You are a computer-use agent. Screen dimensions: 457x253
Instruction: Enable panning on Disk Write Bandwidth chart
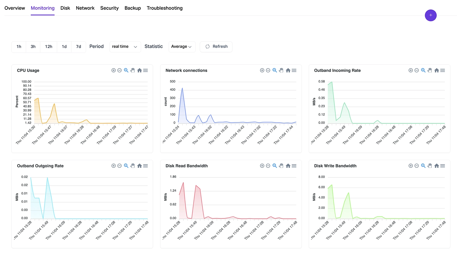click(x=430, y=166)
